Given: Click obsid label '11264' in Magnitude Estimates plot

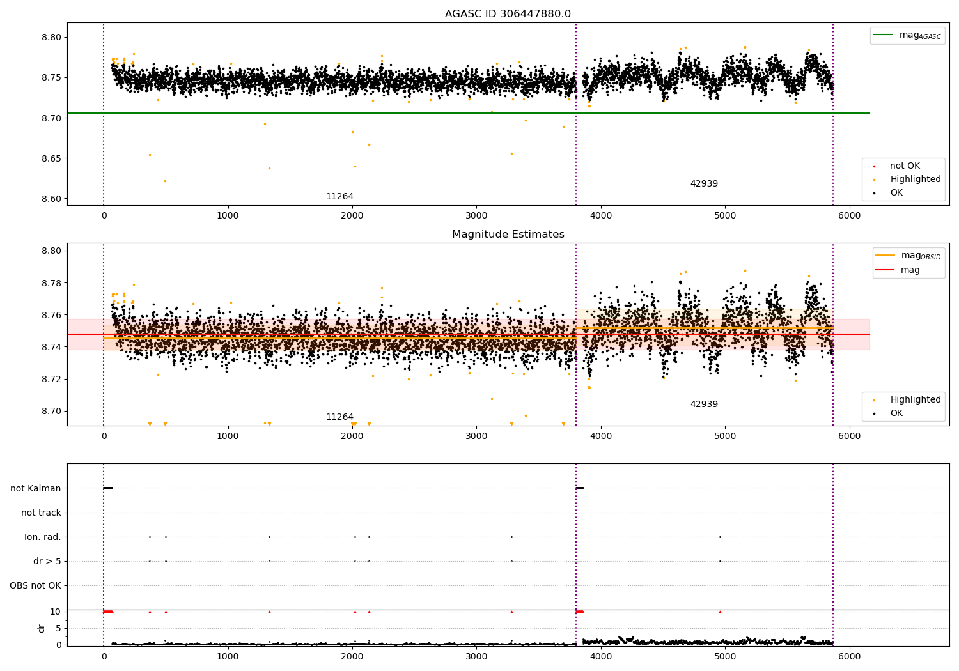Looking at the screenshot, I should click(339, 417).
